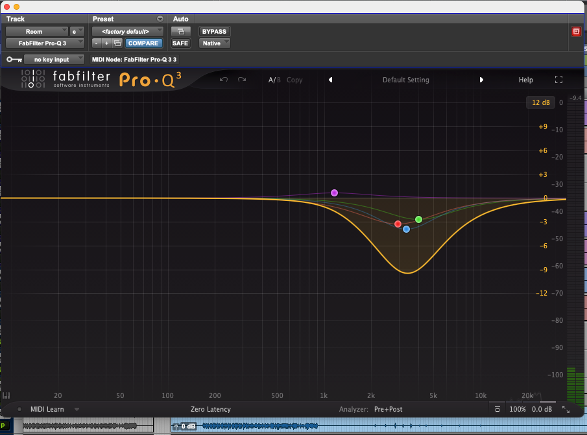Open the key input key icon
This screenshot has width=587, height=435.
14,60
